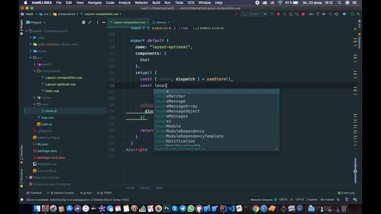The height and width of the screenshot is (214, 381).
Task: Select db.json in project tree
Action: click(43, 144)
